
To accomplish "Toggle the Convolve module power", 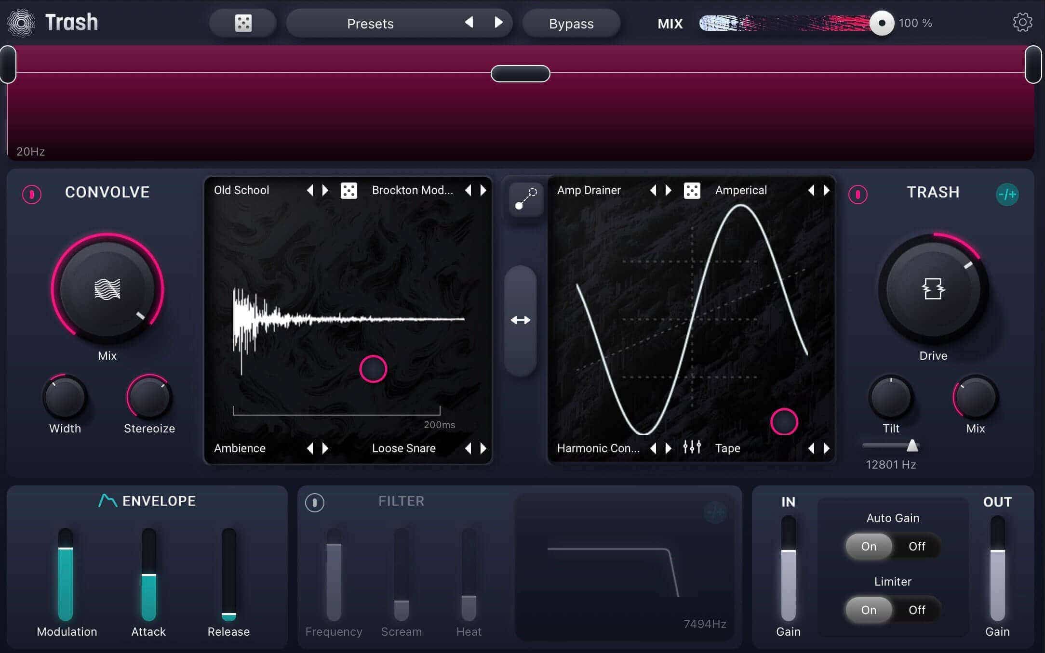I will (32, 195).
